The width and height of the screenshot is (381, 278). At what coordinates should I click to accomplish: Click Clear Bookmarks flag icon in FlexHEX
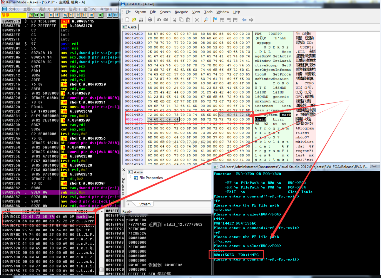[235, 20]
